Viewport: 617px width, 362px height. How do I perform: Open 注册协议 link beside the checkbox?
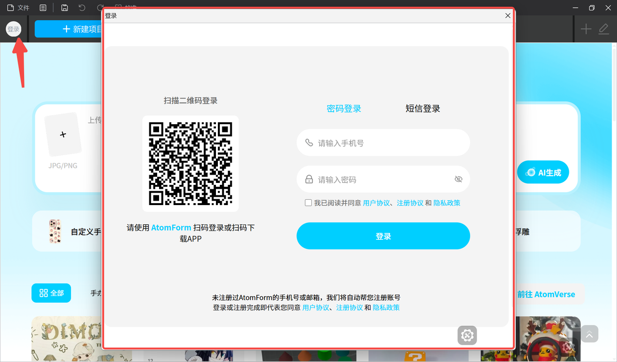(x=410, y=203)
